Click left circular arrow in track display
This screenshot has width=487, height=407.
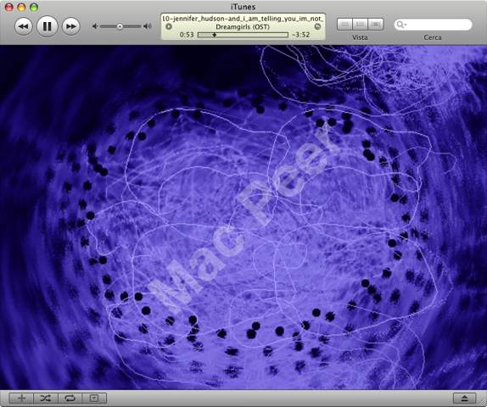click(169, 26)
